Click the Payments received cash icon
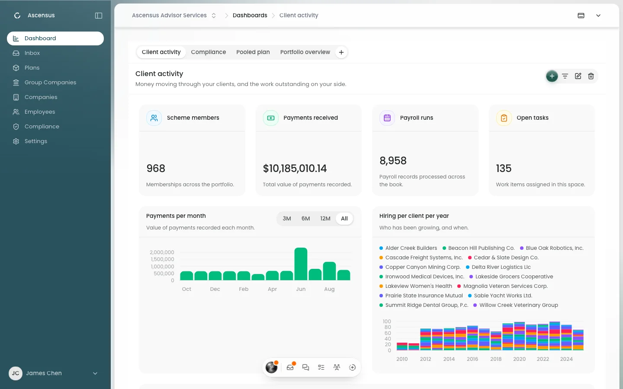Image resolution: width=623 pixels, height=389 pixels. click(x=271, y=118)
